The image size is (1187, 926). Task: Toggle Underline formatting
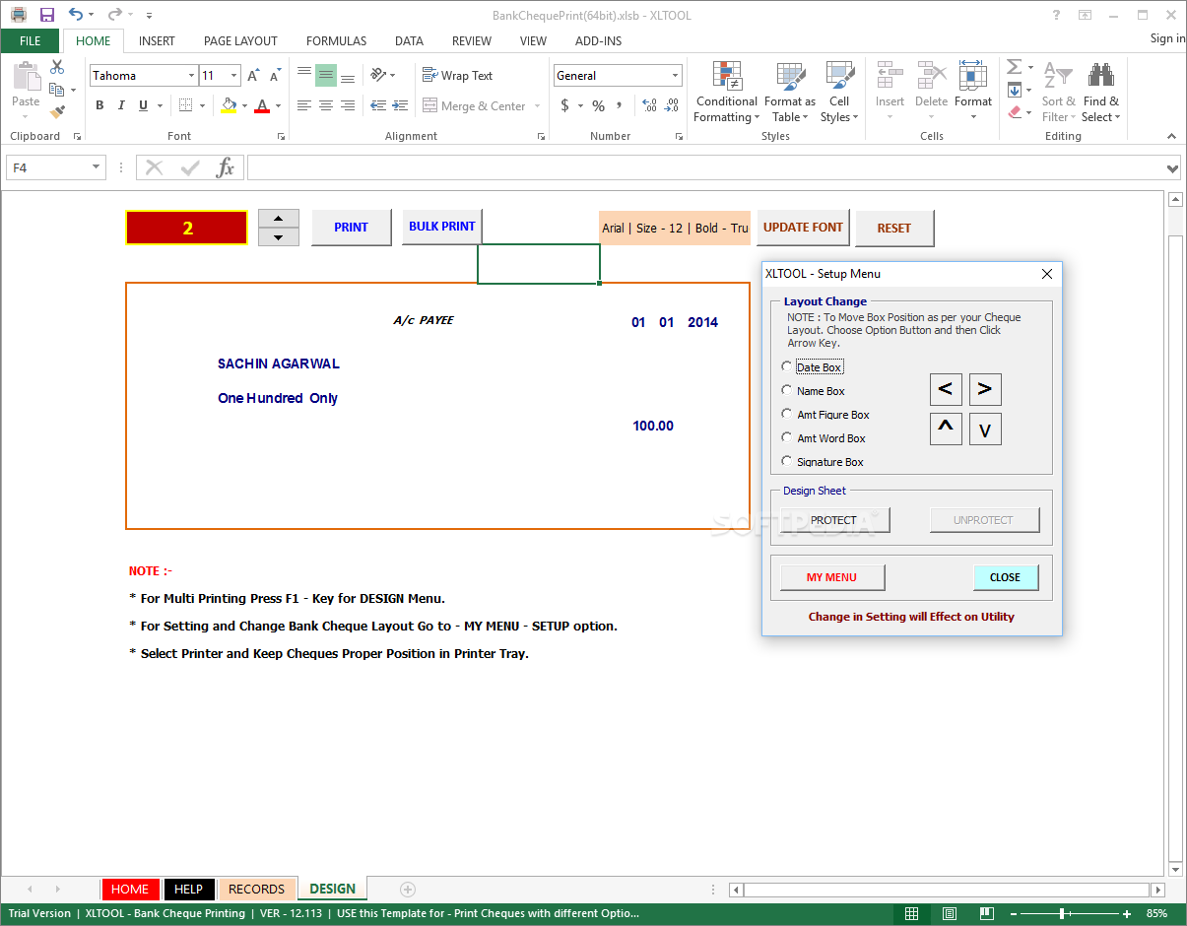click(143, 105)
